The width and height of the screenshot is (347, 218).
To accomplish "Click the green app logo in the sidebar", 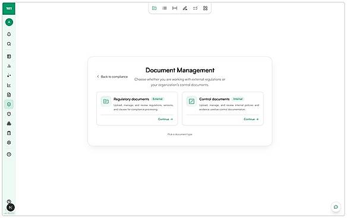I will [9, 9].
